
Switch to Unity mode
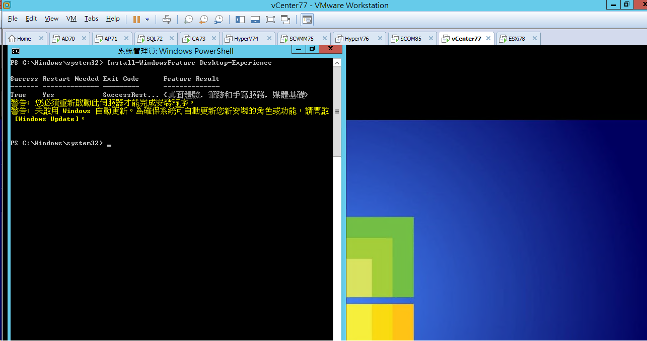(x=286, y=20)
